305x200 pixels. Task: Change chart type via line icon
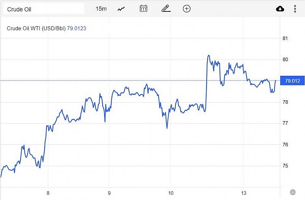[121, 9]
